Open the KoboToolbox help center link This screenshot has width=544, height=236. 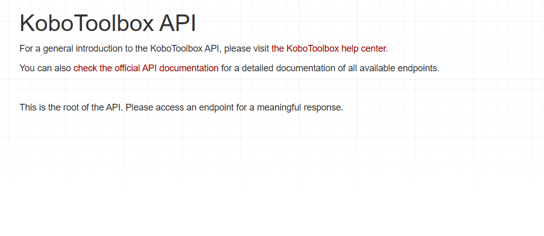(329, 49)
